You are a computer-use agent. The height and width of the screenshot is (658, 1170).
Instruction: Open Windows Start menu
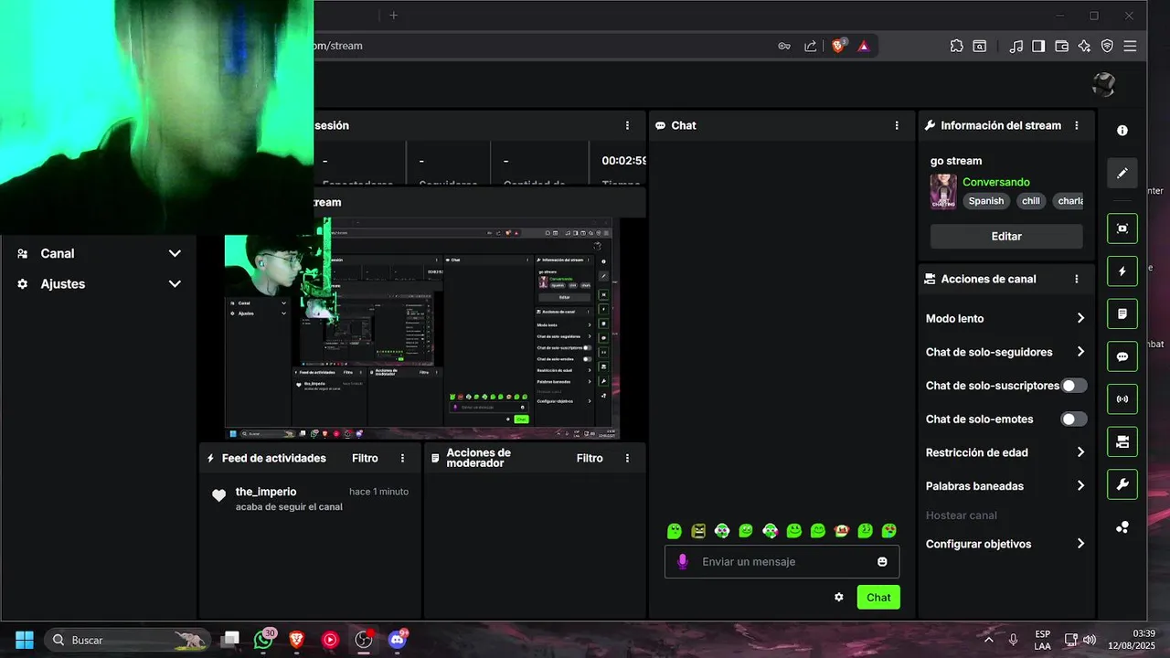[x=25, y=640]
